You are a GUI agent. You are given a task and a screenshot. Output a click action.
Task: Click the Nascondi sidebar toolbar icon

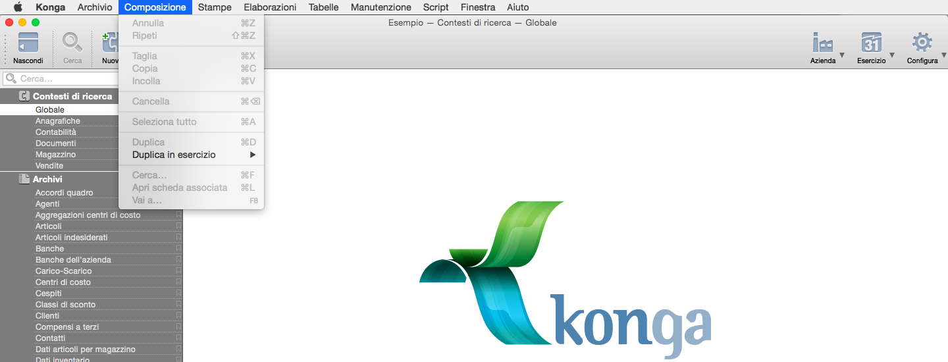tap(28, 43)
